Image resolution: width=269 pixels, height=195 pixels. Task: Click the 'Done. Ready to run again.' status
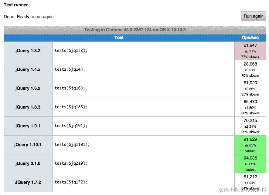click(x=29, y=17)
